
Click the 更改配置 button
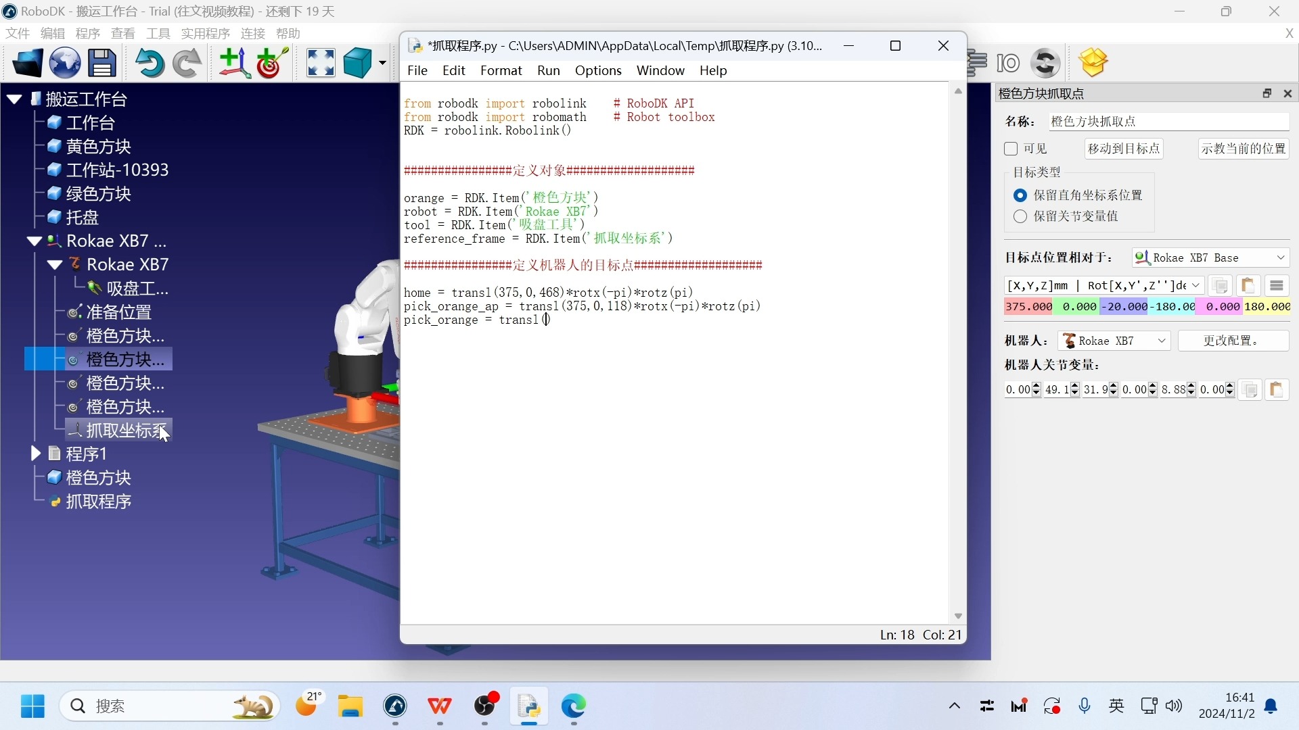tap(1233, 341)
